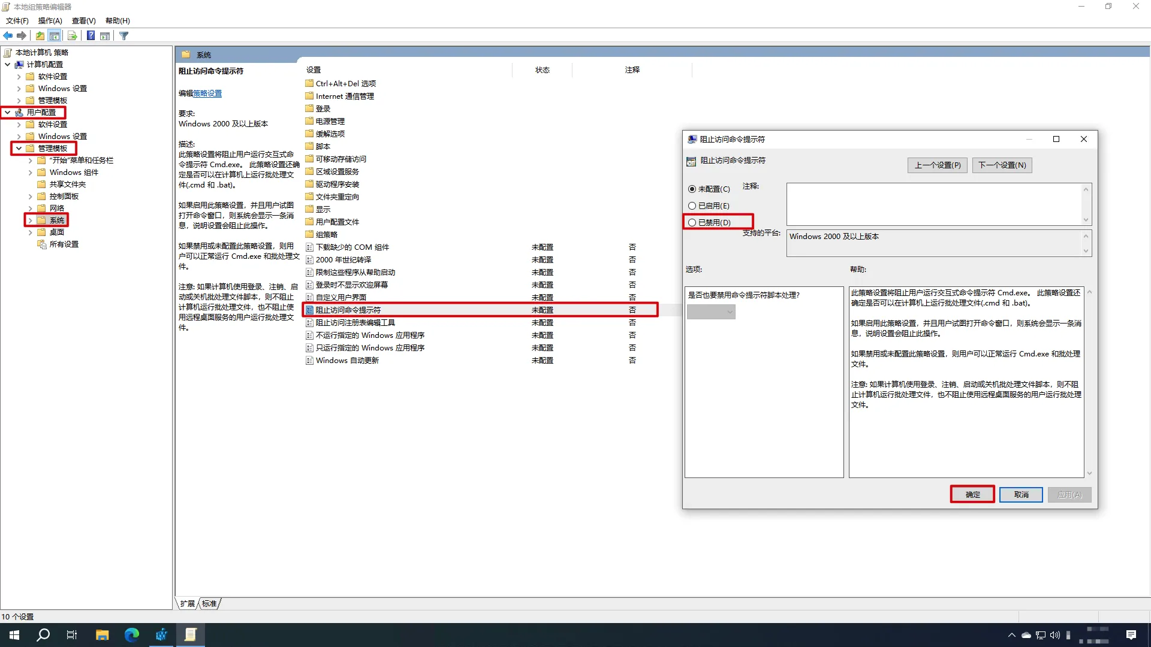Click the Filter funnel toolbar icon
The height and width of the screenshot is (647, 1151).
coord(124,36)
